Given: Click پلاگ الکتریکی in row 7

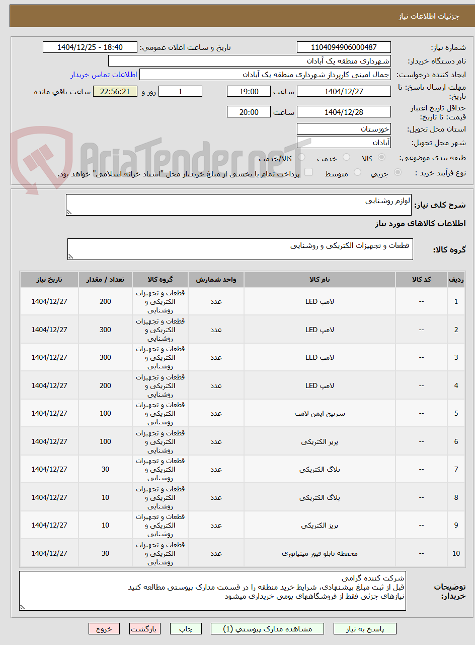Looking at the screenshot, I should click(x=320, y=470).
